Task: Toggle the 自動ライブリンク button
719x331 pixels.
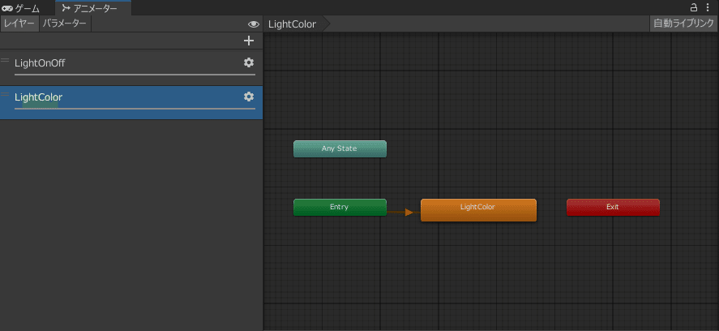Action: tap(683, 24)
